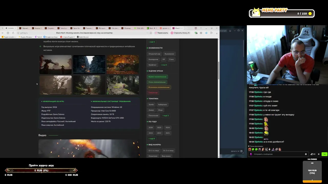Toggle the Стелс filter tag
Image resolution: width=328 pixels, height=184 pixels.
click(171, 59)
